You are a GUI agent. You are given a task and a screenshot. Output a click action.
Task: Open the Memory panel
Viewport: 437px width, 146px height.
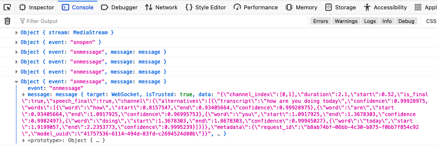click(x=301, y=7)
